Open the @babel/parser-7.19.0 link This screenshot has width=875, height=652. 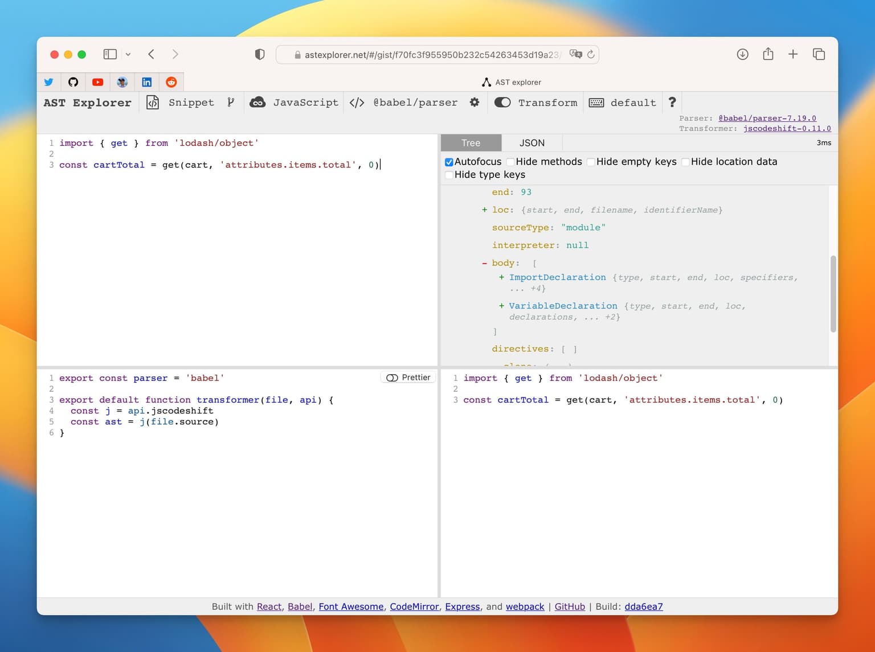pos(767,118)
